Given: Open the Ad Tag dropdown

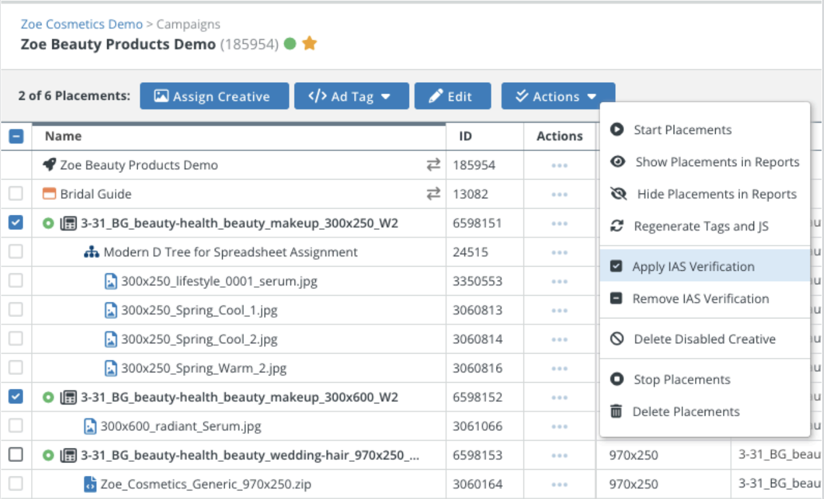Looking at the screenshot, I should (351, 96).
